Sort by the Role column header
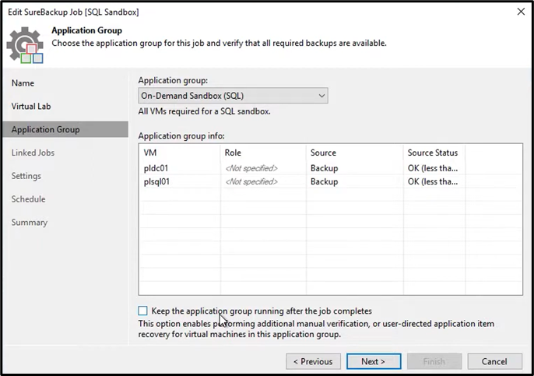This screenshot has width=534, height=376. (263, 153)
